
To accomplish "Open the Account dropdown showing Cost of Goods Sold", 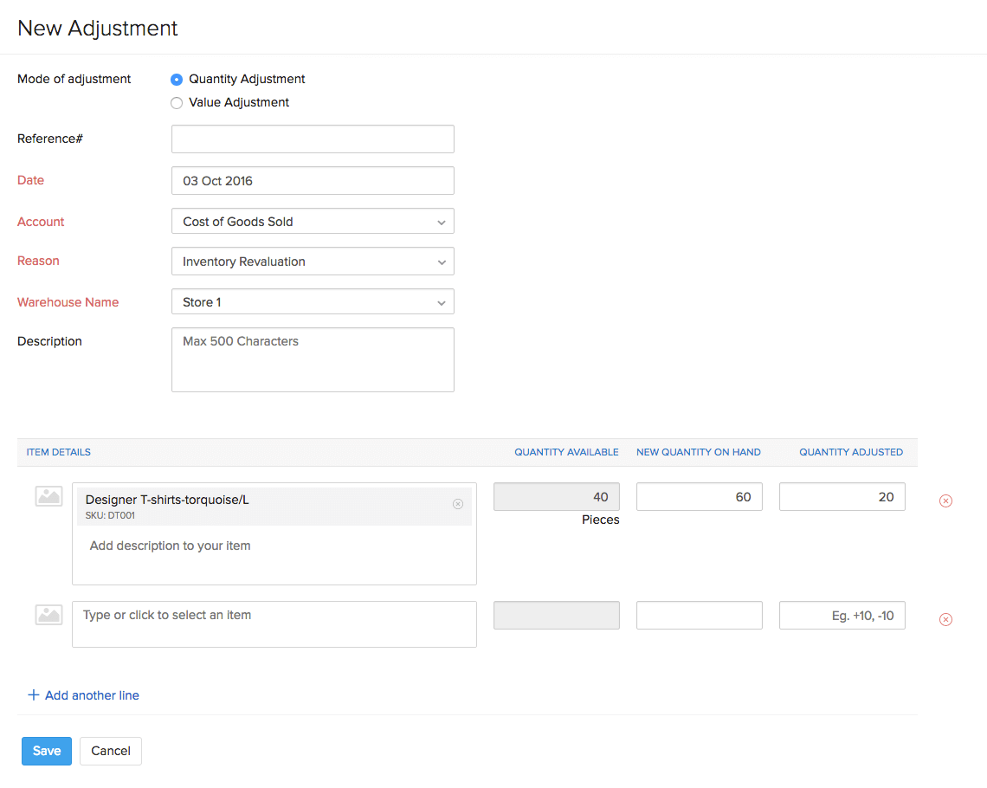I will 313,222.
